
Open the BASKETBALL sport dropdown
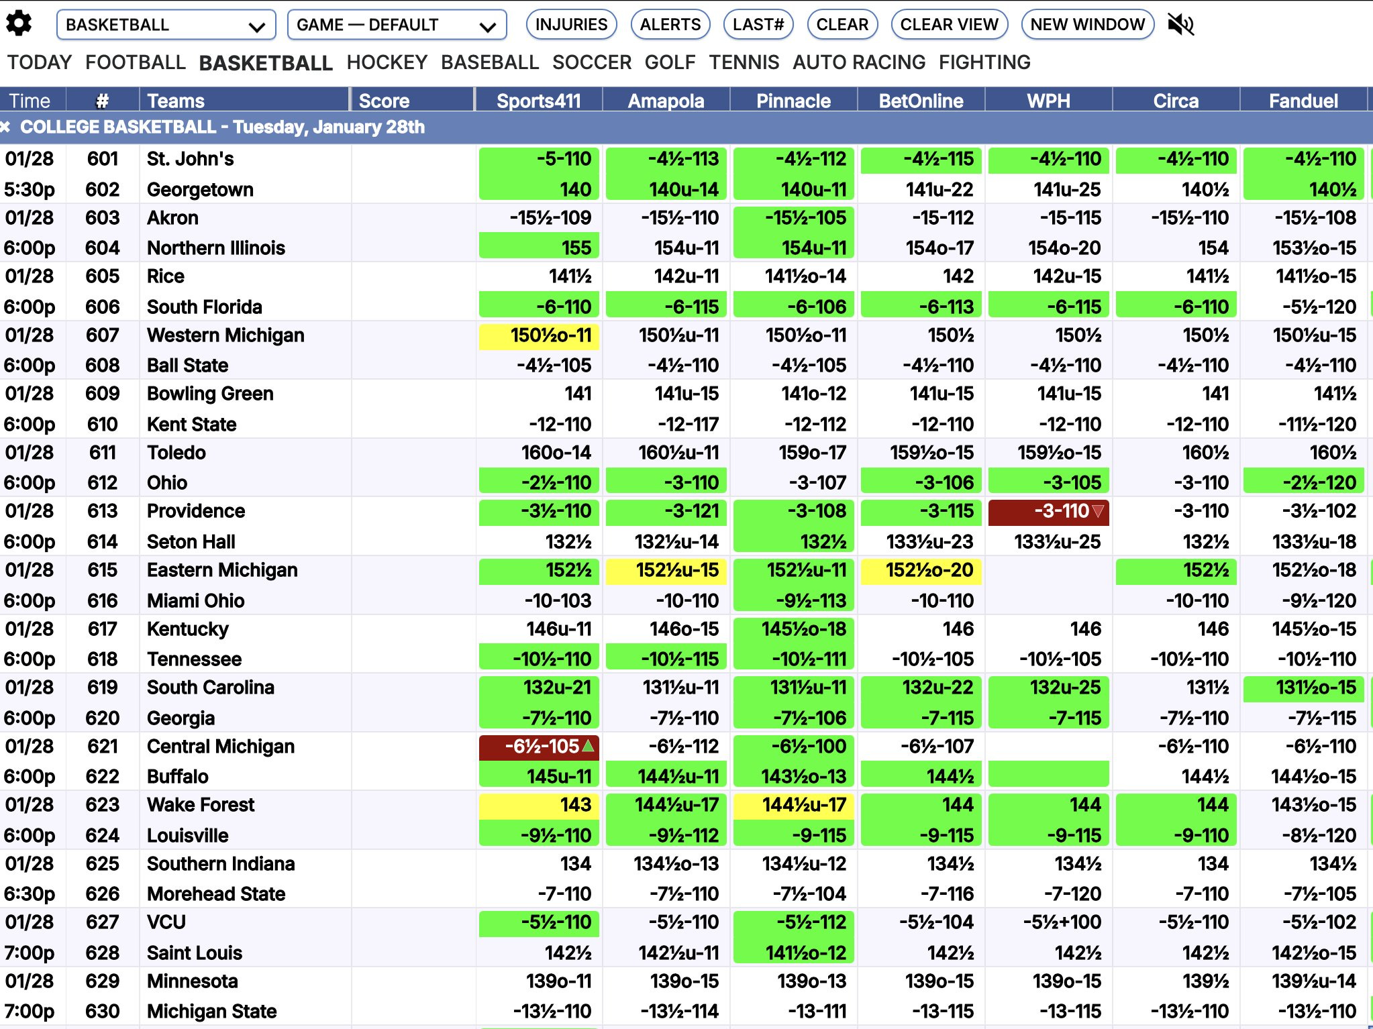(x=166, y=25)
